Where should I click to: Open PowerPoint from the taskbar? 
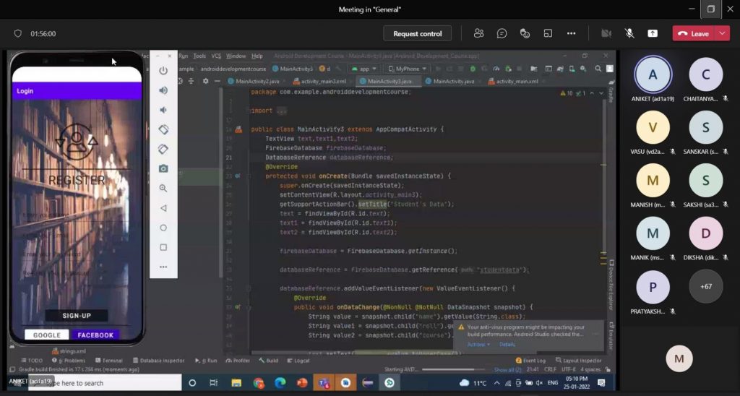[302, 383]
